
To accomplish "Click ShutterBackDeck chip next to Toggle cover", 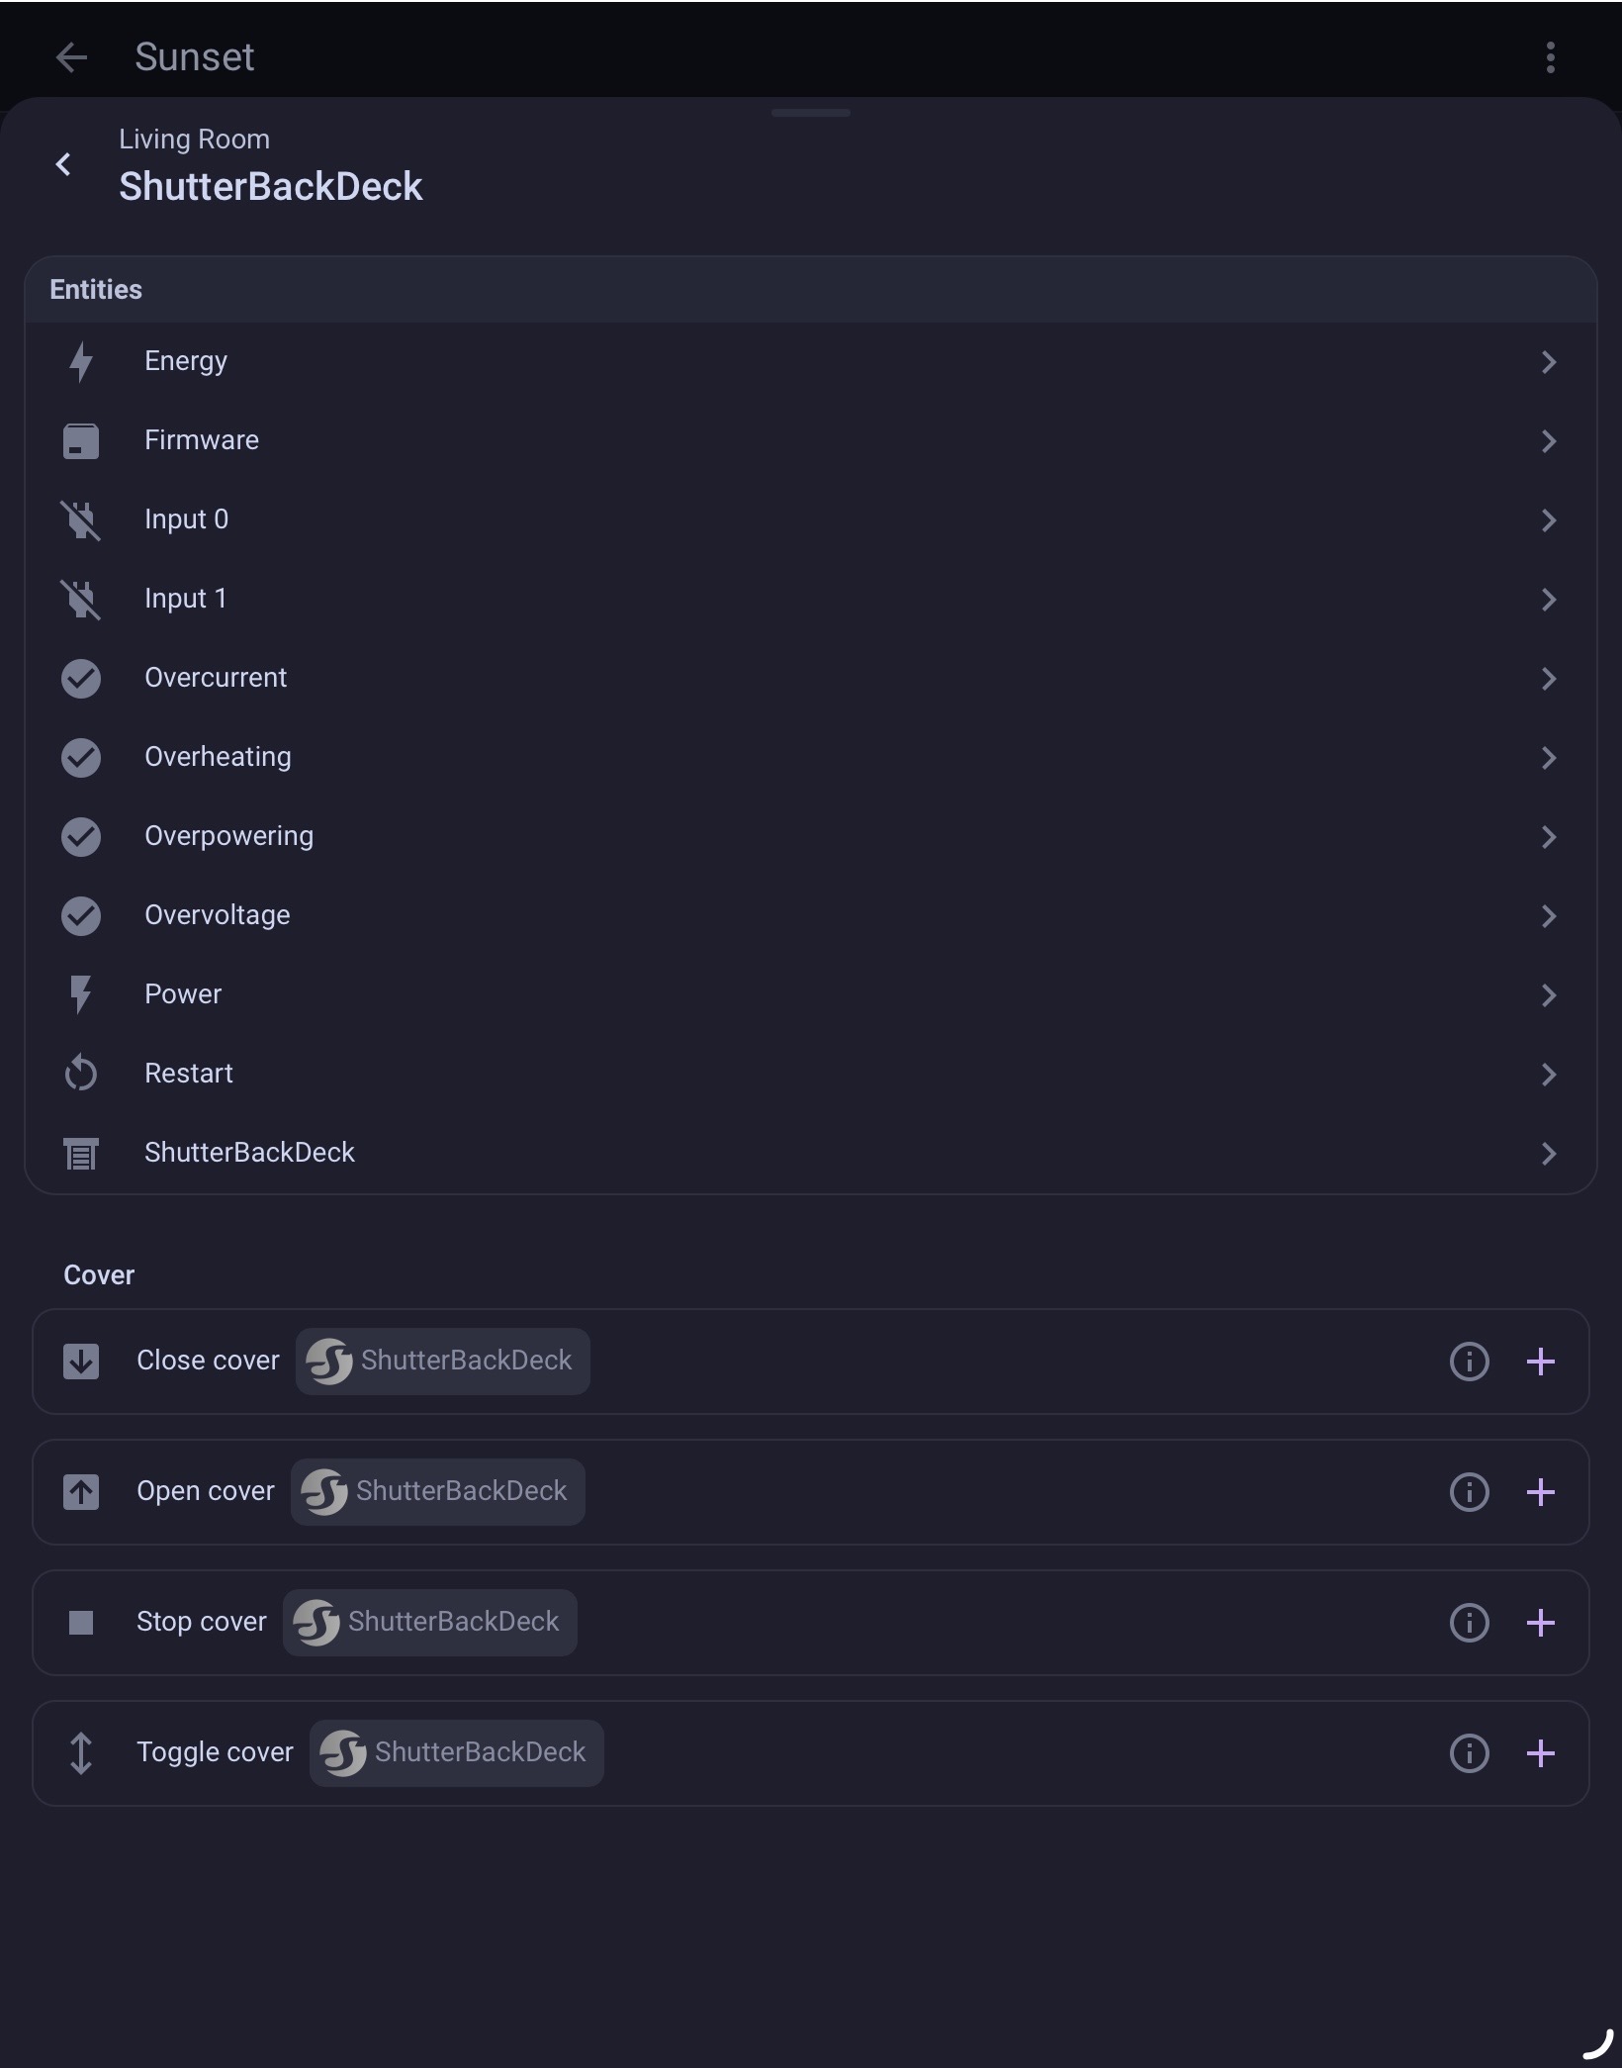I will pos(456,1753).
